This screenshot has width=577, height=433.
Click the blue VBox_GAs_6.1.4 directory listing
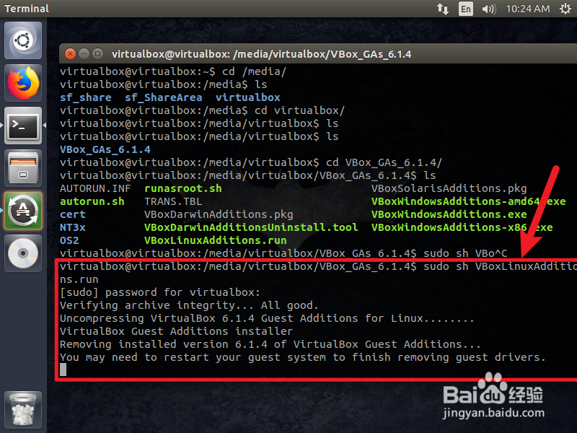pyautogui.click(x=105, y=149)
